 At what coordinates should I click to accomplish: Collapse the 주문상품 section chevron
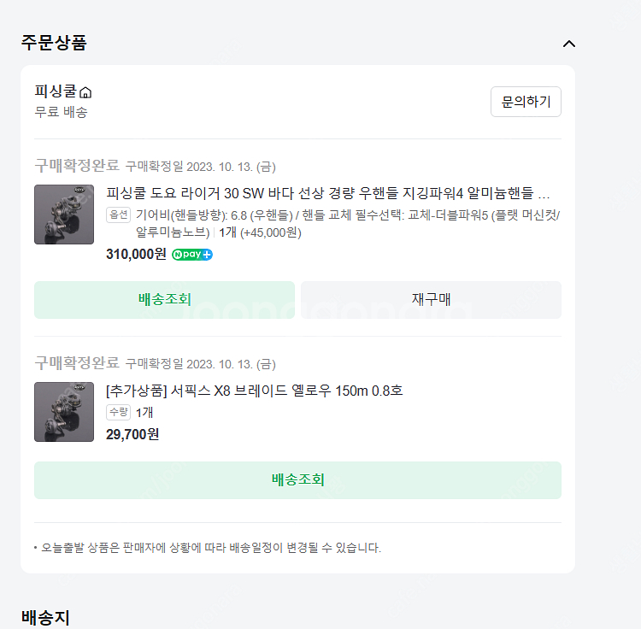[569, 44]
